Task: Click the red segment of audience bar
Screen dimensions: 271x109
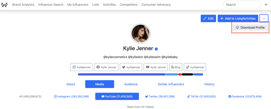Action: (x=180, y=74)
